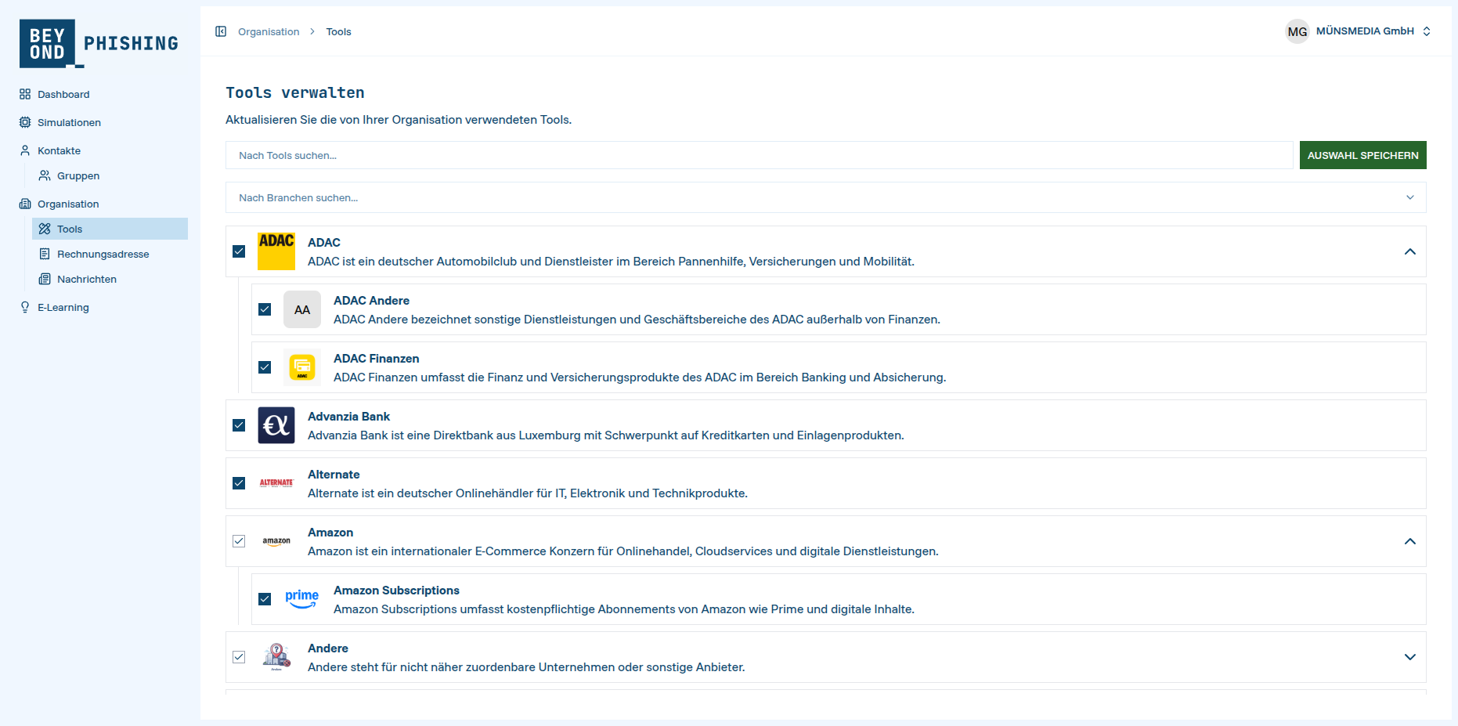Click the Alternate title text
The width and height of the screenshot is (1458, 726).
pos(334,474)
